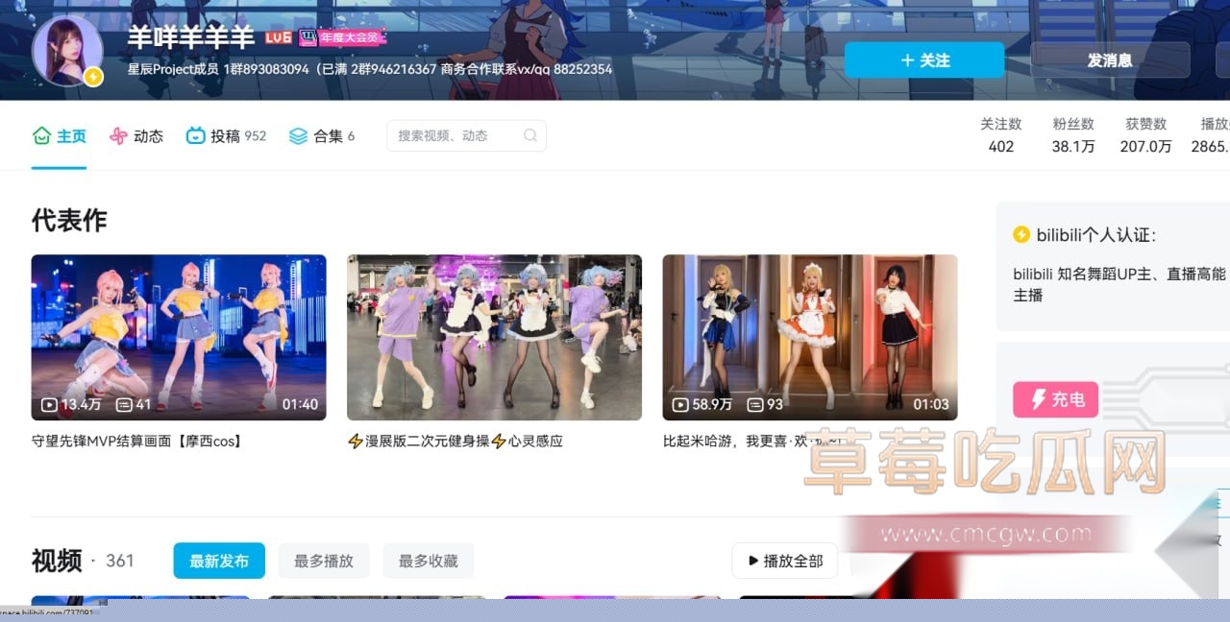The image size is (1230, 622).
Task: View the 粉丝数 followers count
Action: (x=1073, y=136)
